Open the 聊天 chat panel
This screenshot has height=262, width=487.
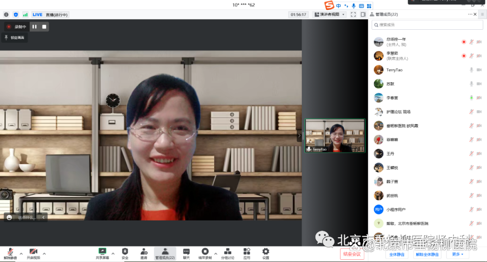[186, 252]
